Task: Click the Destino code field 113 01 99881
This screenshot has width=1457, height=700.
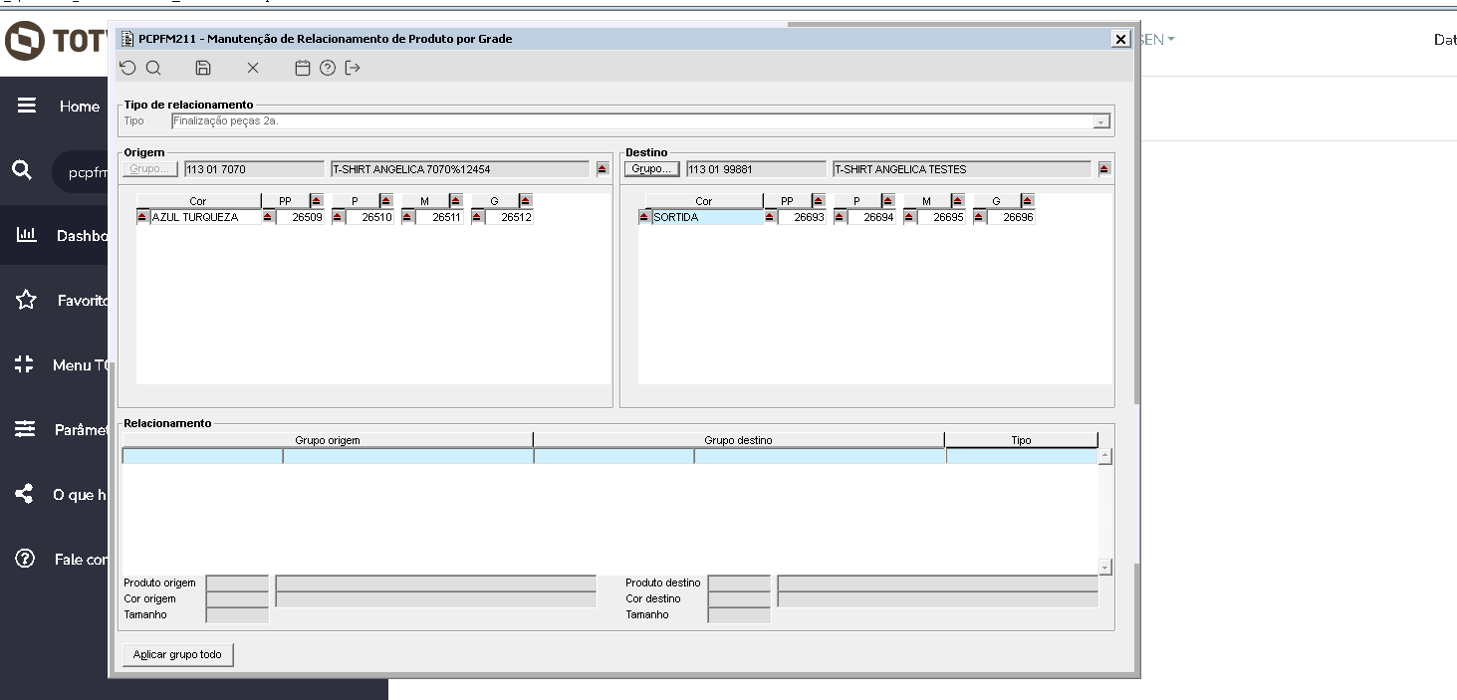Action: coord(756,169)
